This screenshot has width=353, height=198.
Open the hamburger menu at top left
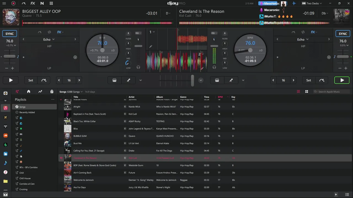point(4,3)
